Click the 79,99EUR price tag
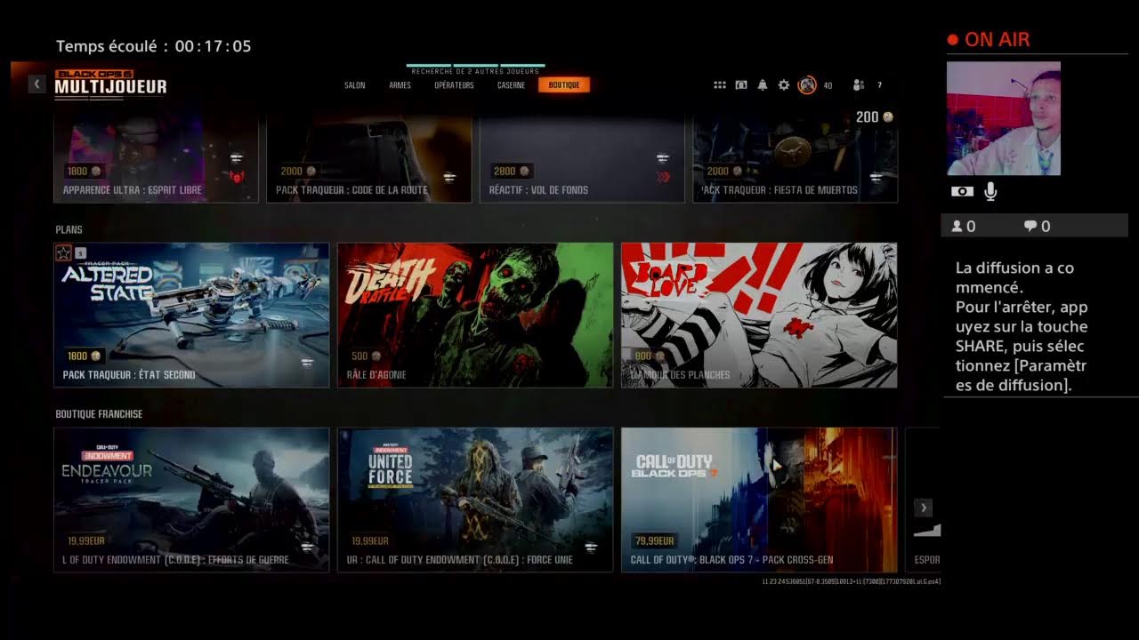 point(654,540)
